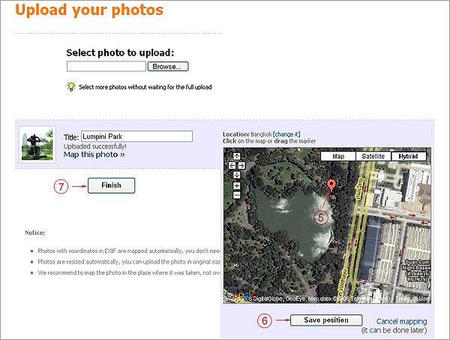Change the Bangkok location
Image resolution: width=450 pixels, height=340 pixels.
tap(286, 134)
